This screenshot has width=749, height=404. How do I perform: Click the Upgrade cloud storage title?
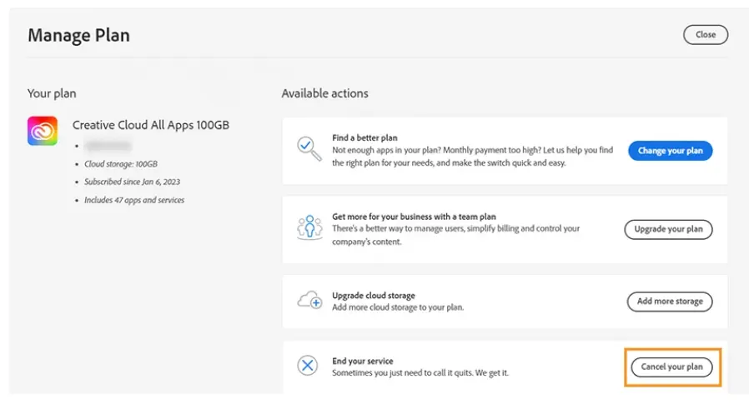click(374, 296)
